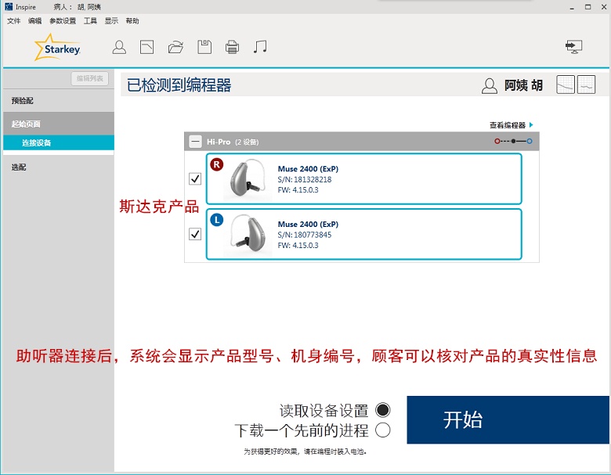Print using the printer toolbar icon
This screenshot has height=475, width=611.
pyautogui.click(x=232, y=47)
